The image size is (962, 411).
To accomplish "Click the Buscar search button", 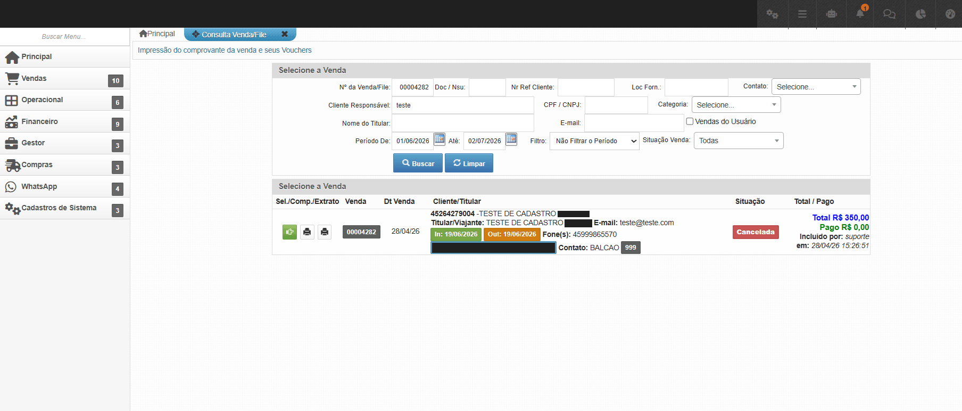I will pyautogui.click(x=418, y=163).
